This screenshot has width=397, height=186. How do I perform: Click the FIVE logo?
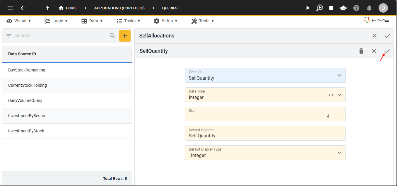376,20
